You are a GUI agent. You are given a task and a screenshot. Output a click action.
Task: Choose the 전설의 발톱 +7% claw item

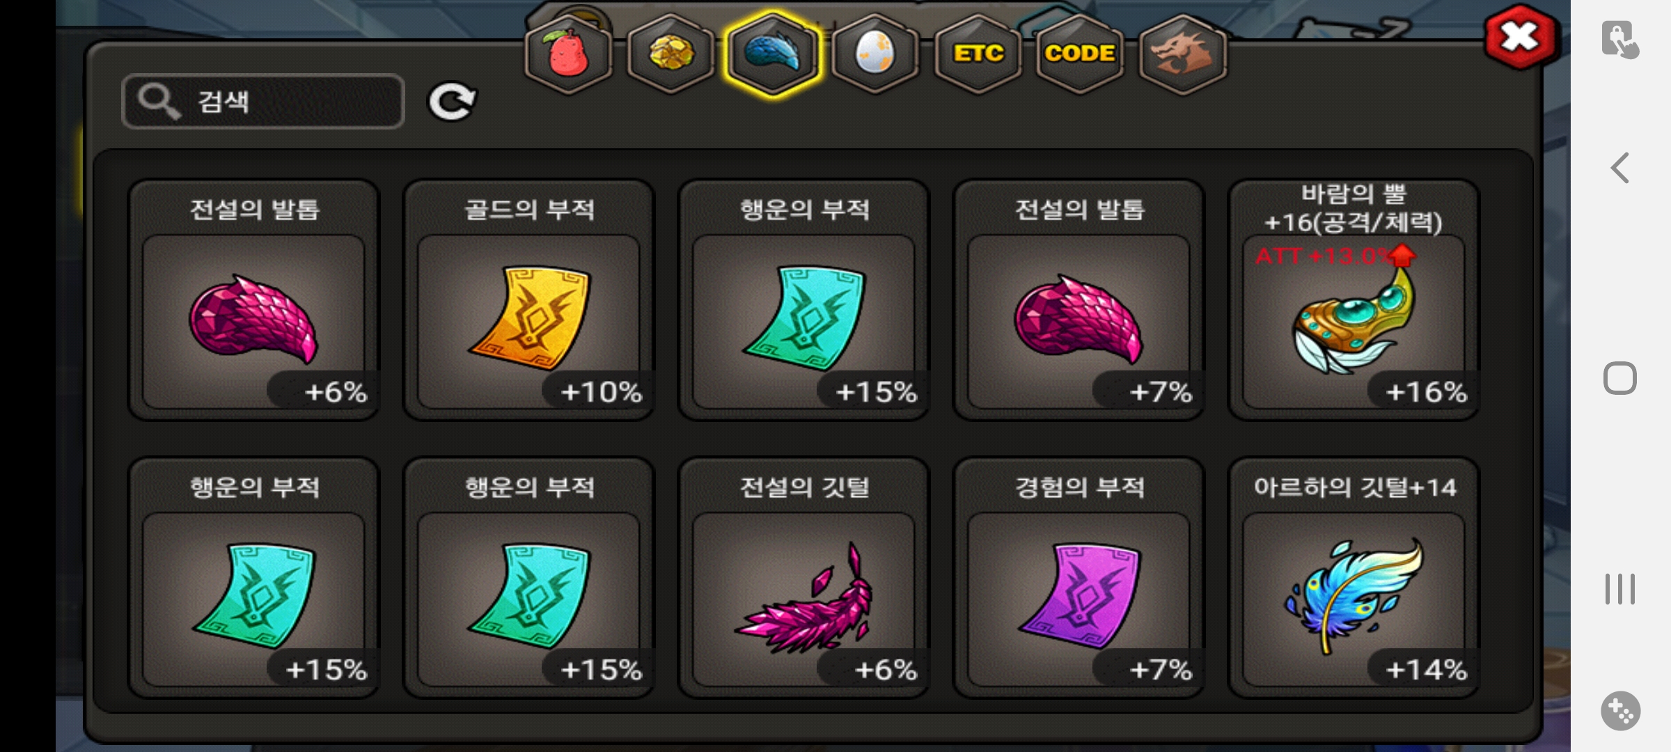click(1078, 300)
